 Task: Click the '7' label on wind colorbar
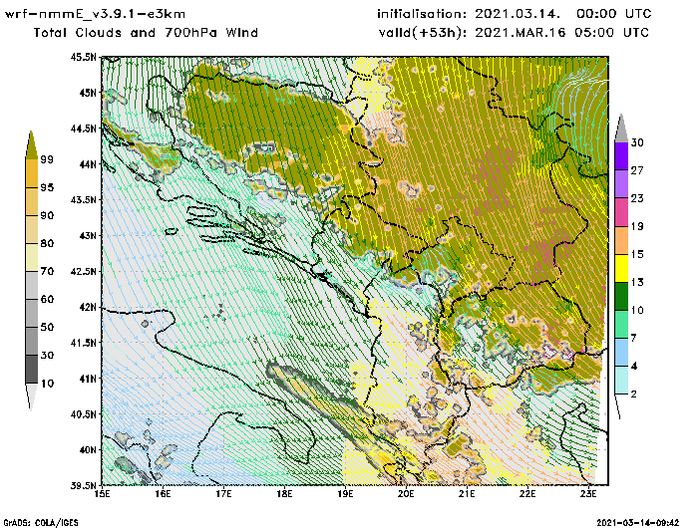click(634, 338)
